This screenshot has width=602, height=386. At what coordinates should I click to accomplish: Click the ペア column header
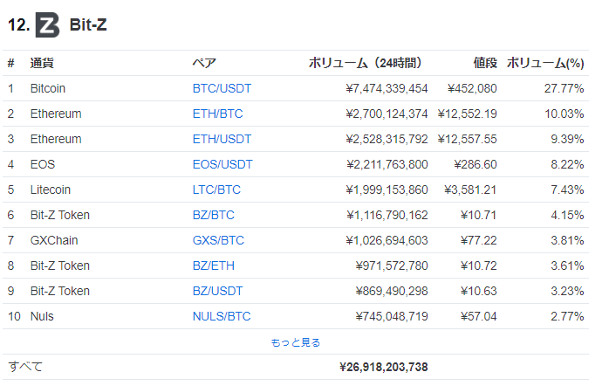tap(204, 63)
